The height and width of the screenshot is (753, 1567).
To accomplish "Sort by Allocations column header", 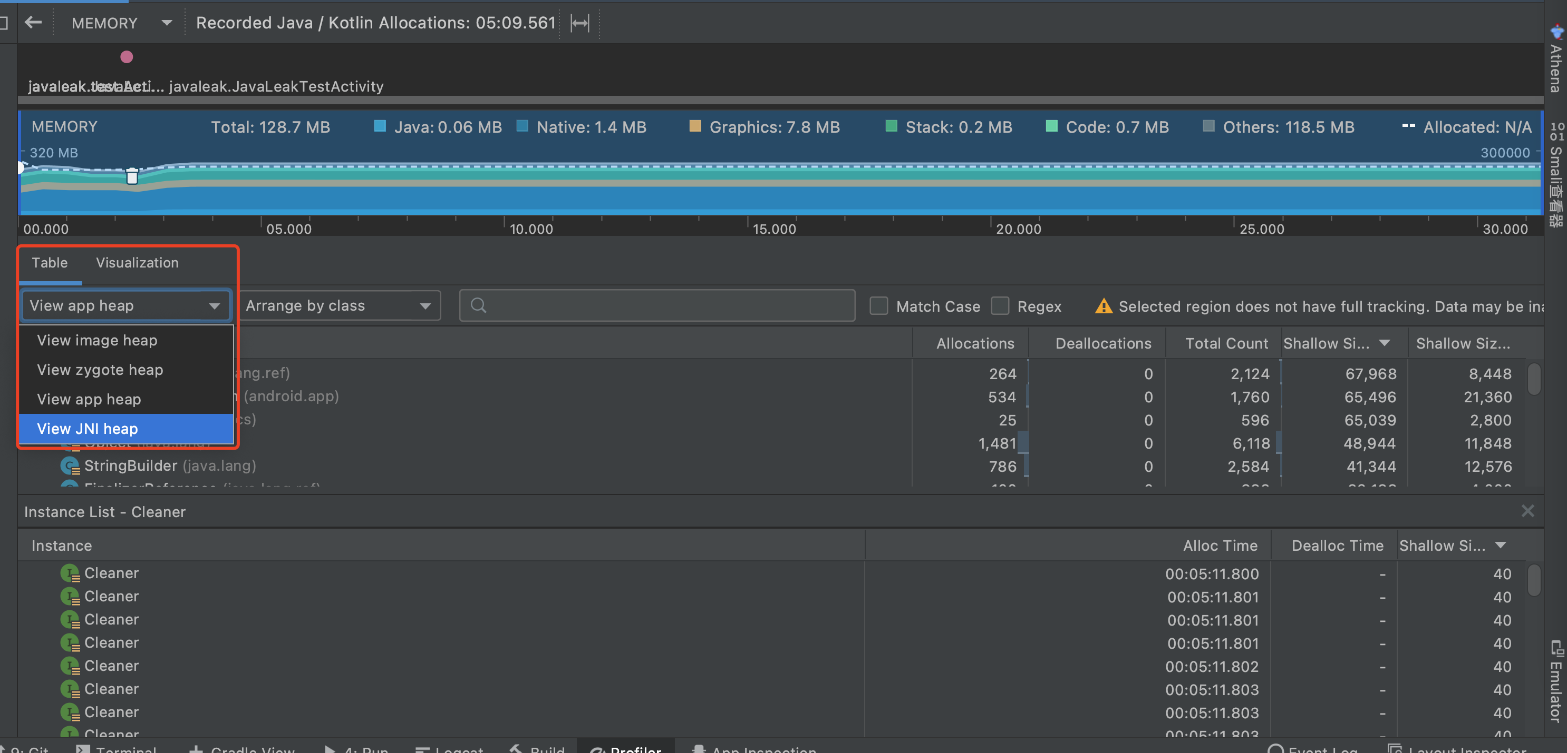I will click(974, 343).
